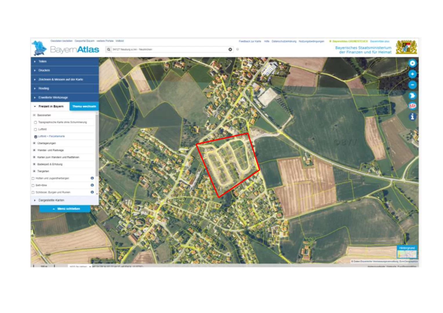This screenshot has height=313, width=443.
Task: Open the map info icon
Action: tap(412, 117)
